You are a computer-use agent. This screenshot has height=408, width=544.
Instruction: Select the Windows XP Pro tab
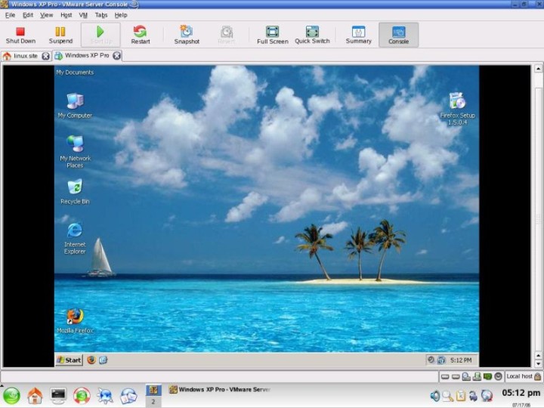[x=87, y=55]
